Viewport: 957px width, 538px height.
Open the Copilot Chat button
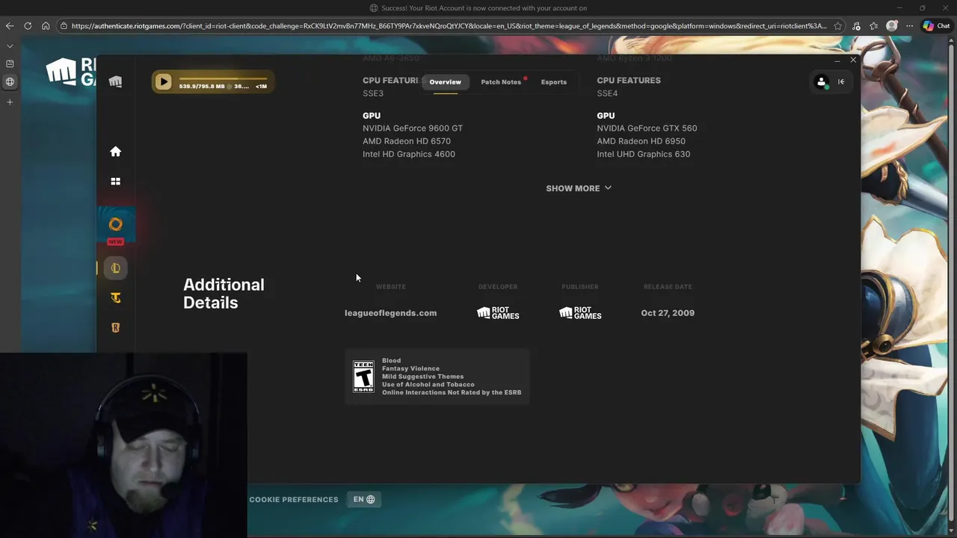tap(936, 26)
